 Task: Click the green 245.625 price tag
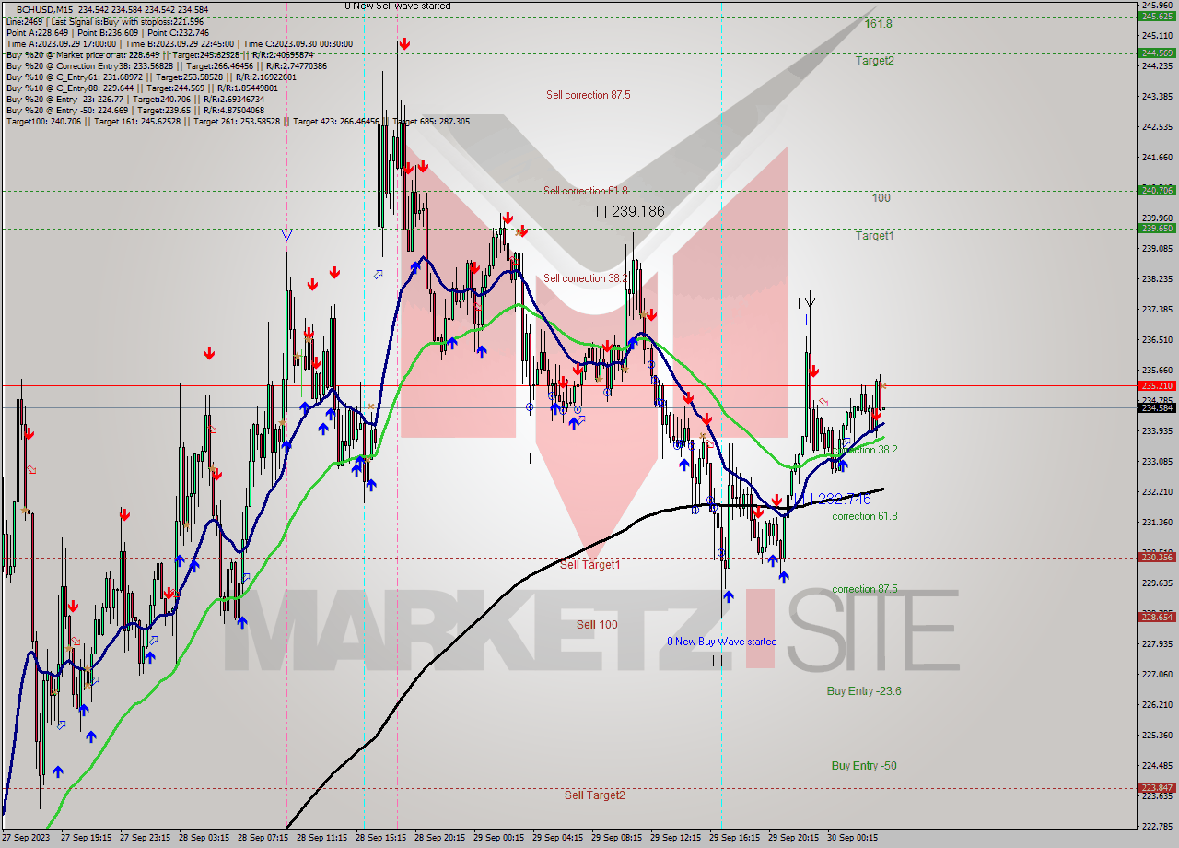coord(1157,16)
